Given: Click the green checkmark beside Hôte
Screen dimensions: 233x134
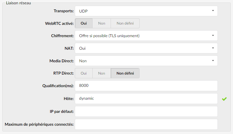Looking at the screenshot, I should pos(224,99).
